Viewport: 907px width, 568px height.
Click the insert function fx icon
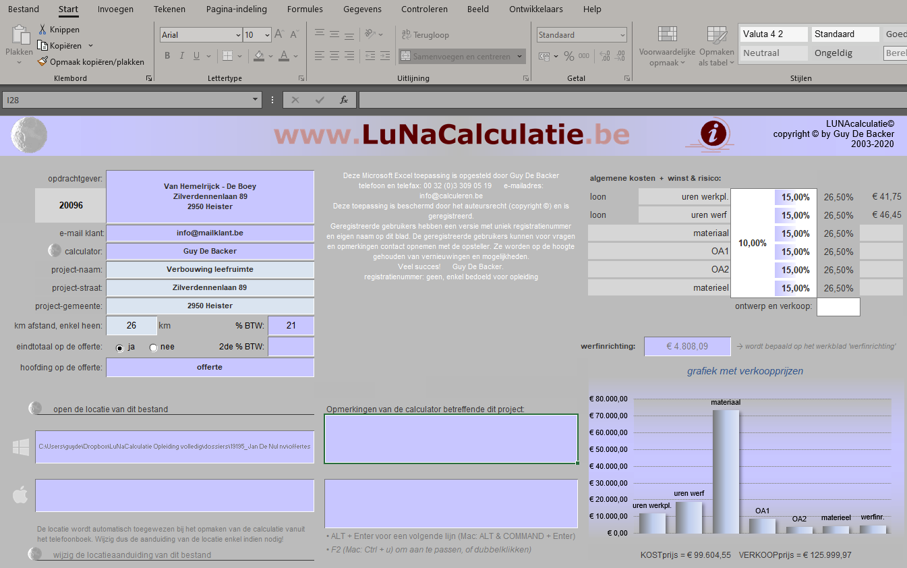click(x=343, y=100)
